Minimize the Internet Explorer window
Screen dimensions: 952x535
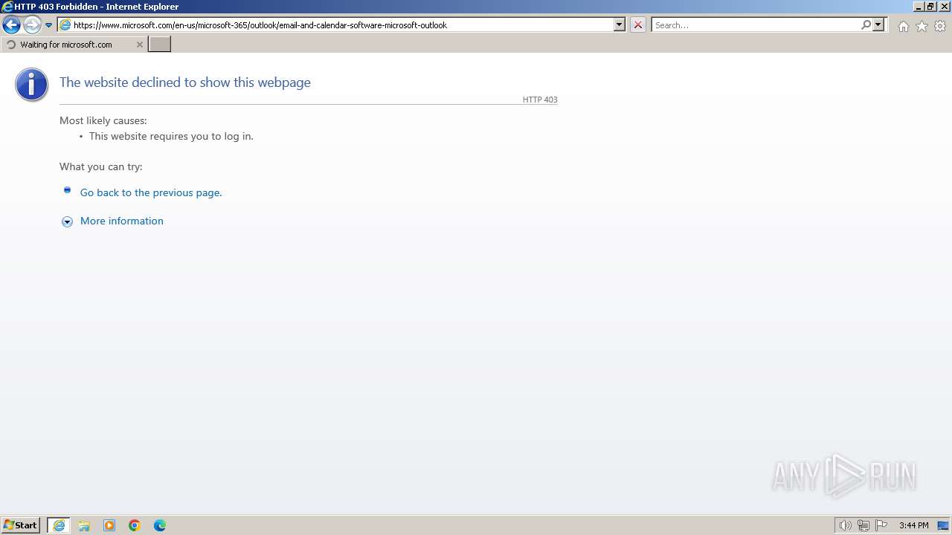[x=918, y=7]
